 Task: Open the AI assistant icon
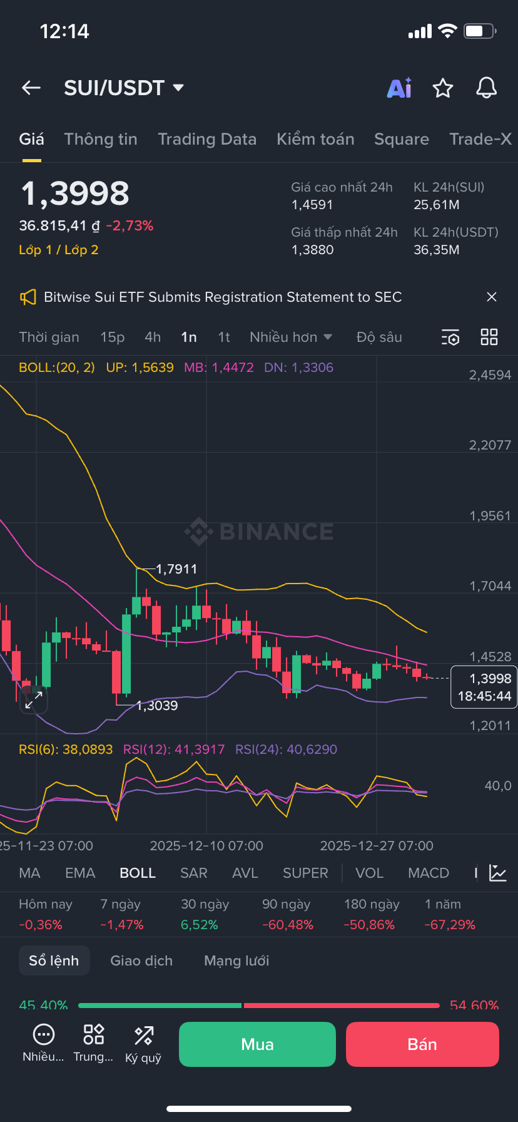[x=400, y=88]
